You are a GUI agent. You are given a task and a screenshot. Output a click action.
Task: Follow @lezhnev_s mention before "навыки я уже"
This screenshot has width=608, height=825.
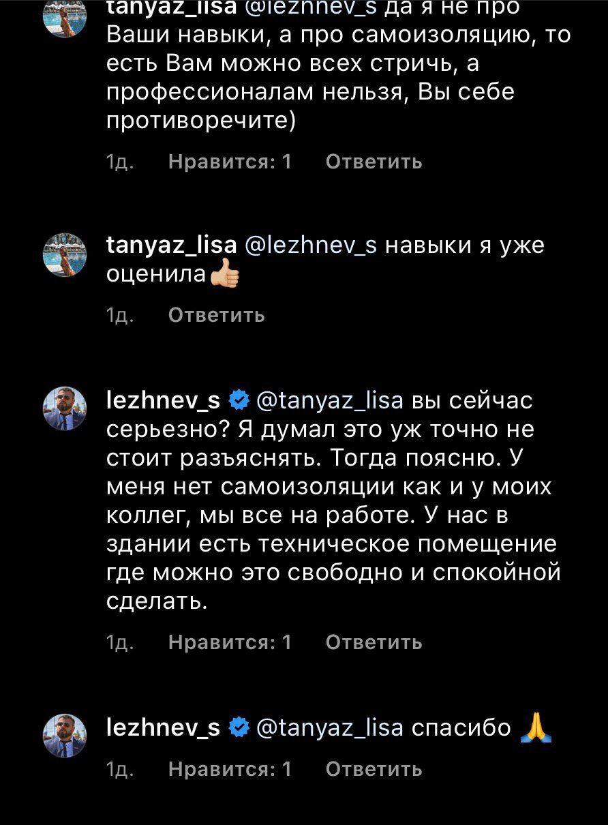click(311, 245)
